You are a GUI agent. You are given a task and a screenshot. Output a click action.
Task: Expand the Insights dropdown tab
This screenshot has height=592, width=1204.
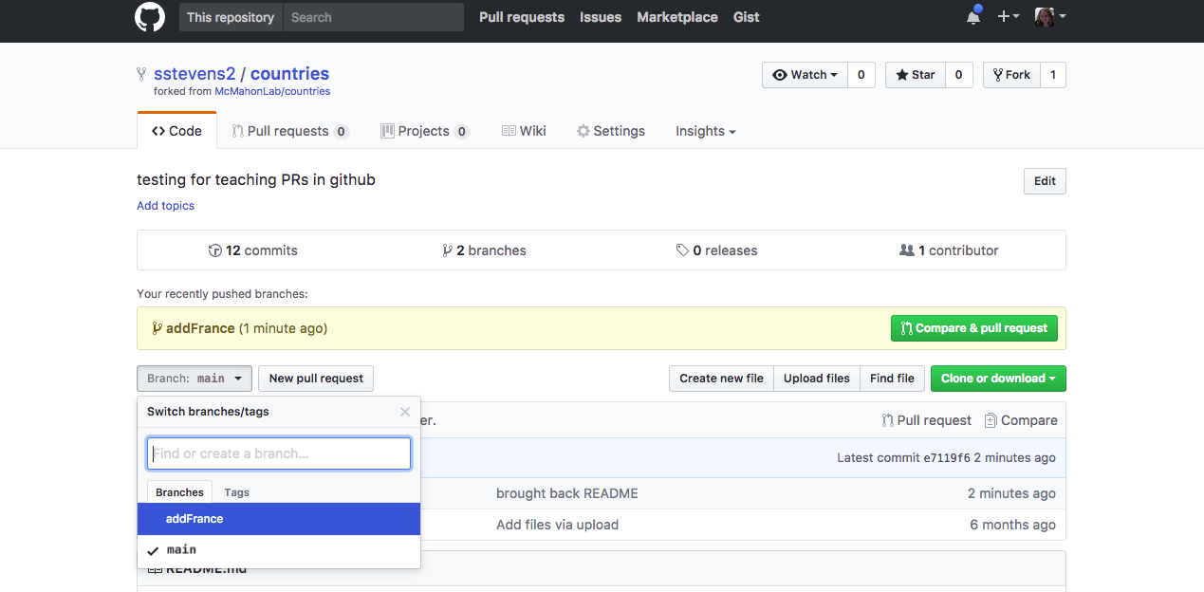[706, 131]
